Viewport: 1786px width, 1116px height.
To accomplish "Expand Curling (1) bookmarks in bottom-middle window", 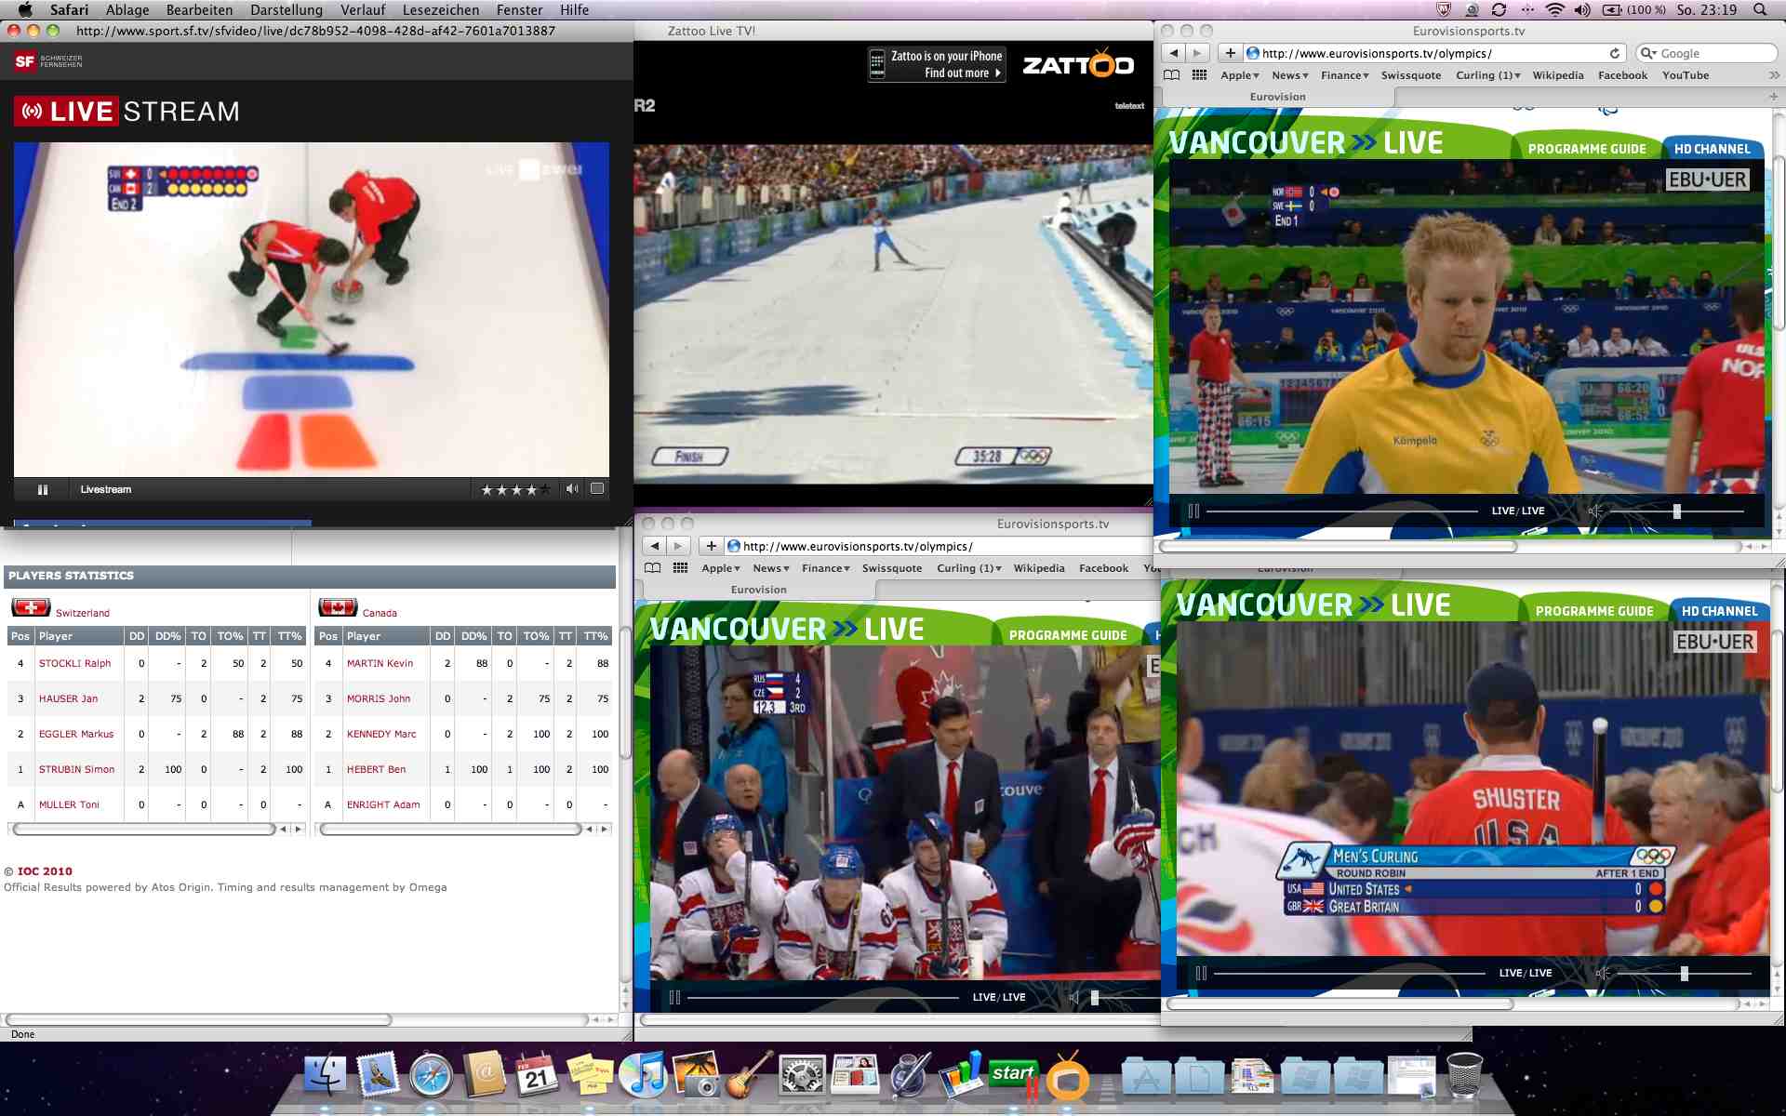I will (x=969, y=568).
